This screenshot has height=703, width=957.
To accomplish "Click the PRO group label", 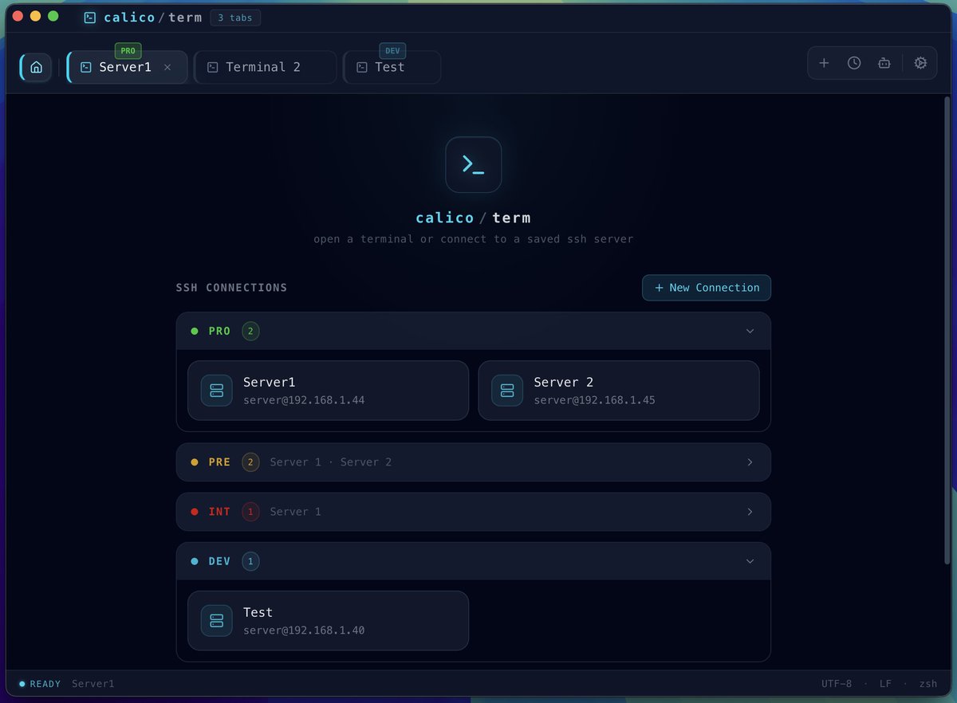I will (219, 331).
